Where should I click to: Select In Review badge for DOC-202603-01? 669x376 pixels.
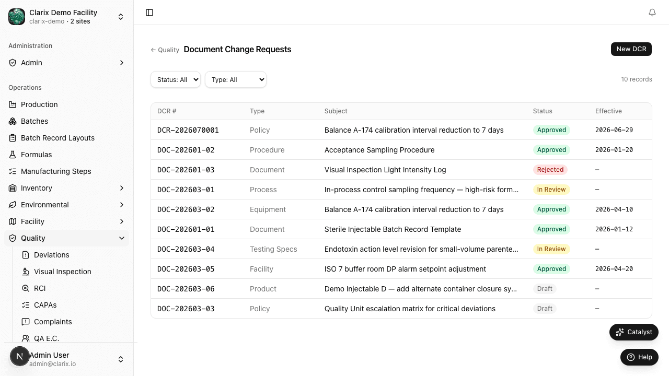point(551,190)
